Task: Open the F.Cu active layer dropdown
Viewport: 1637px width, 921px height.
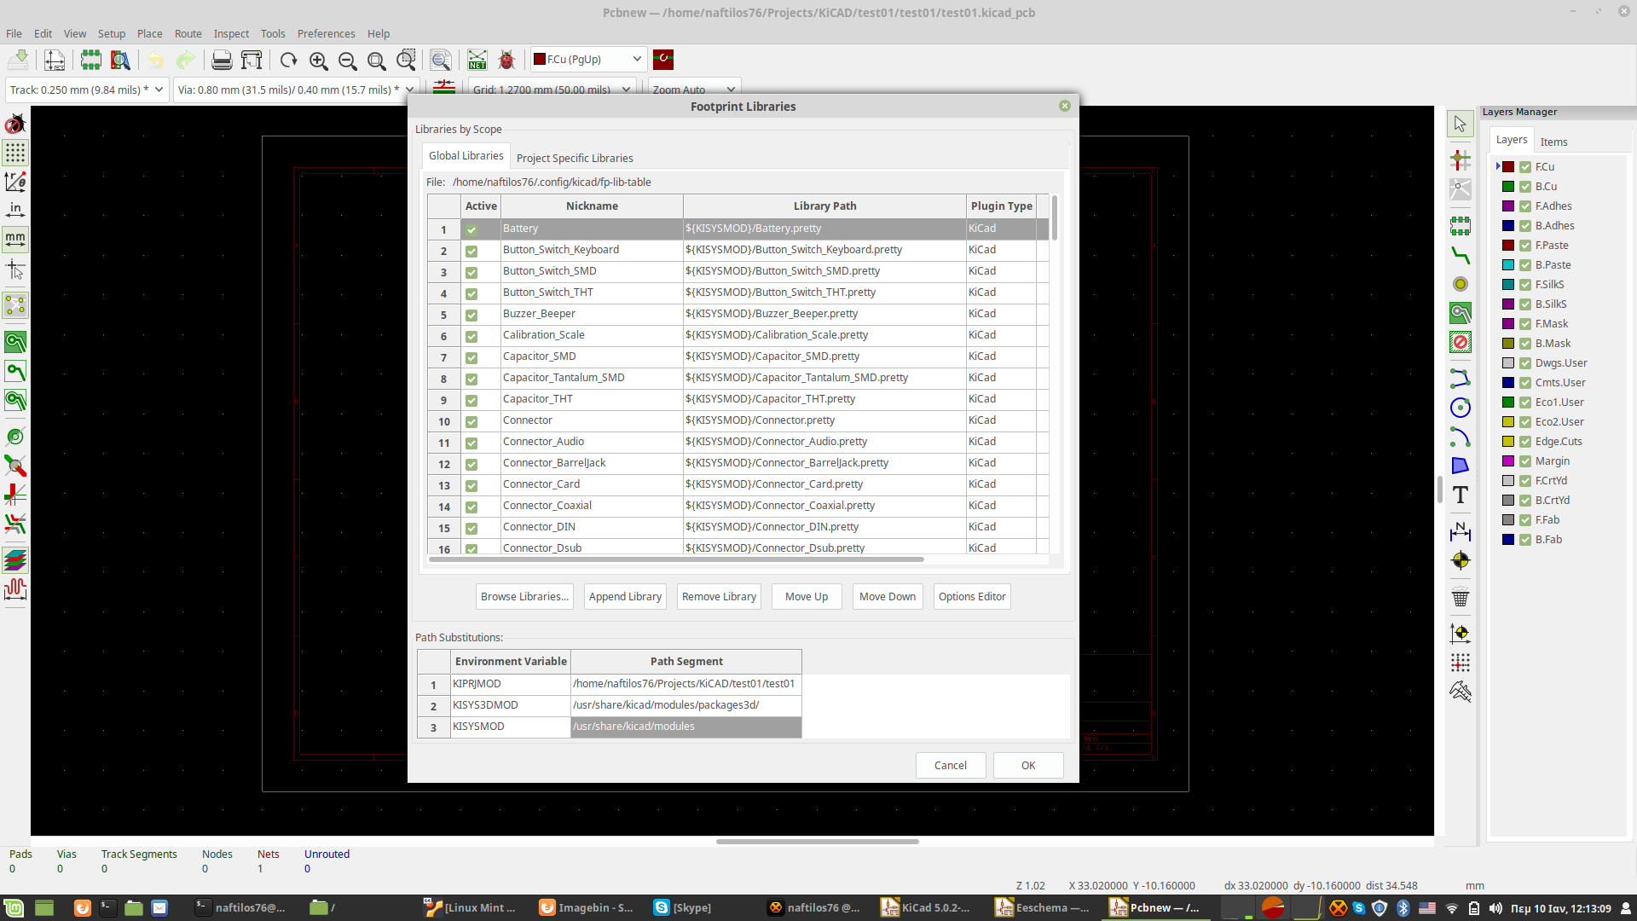Action: coord(588,59)
